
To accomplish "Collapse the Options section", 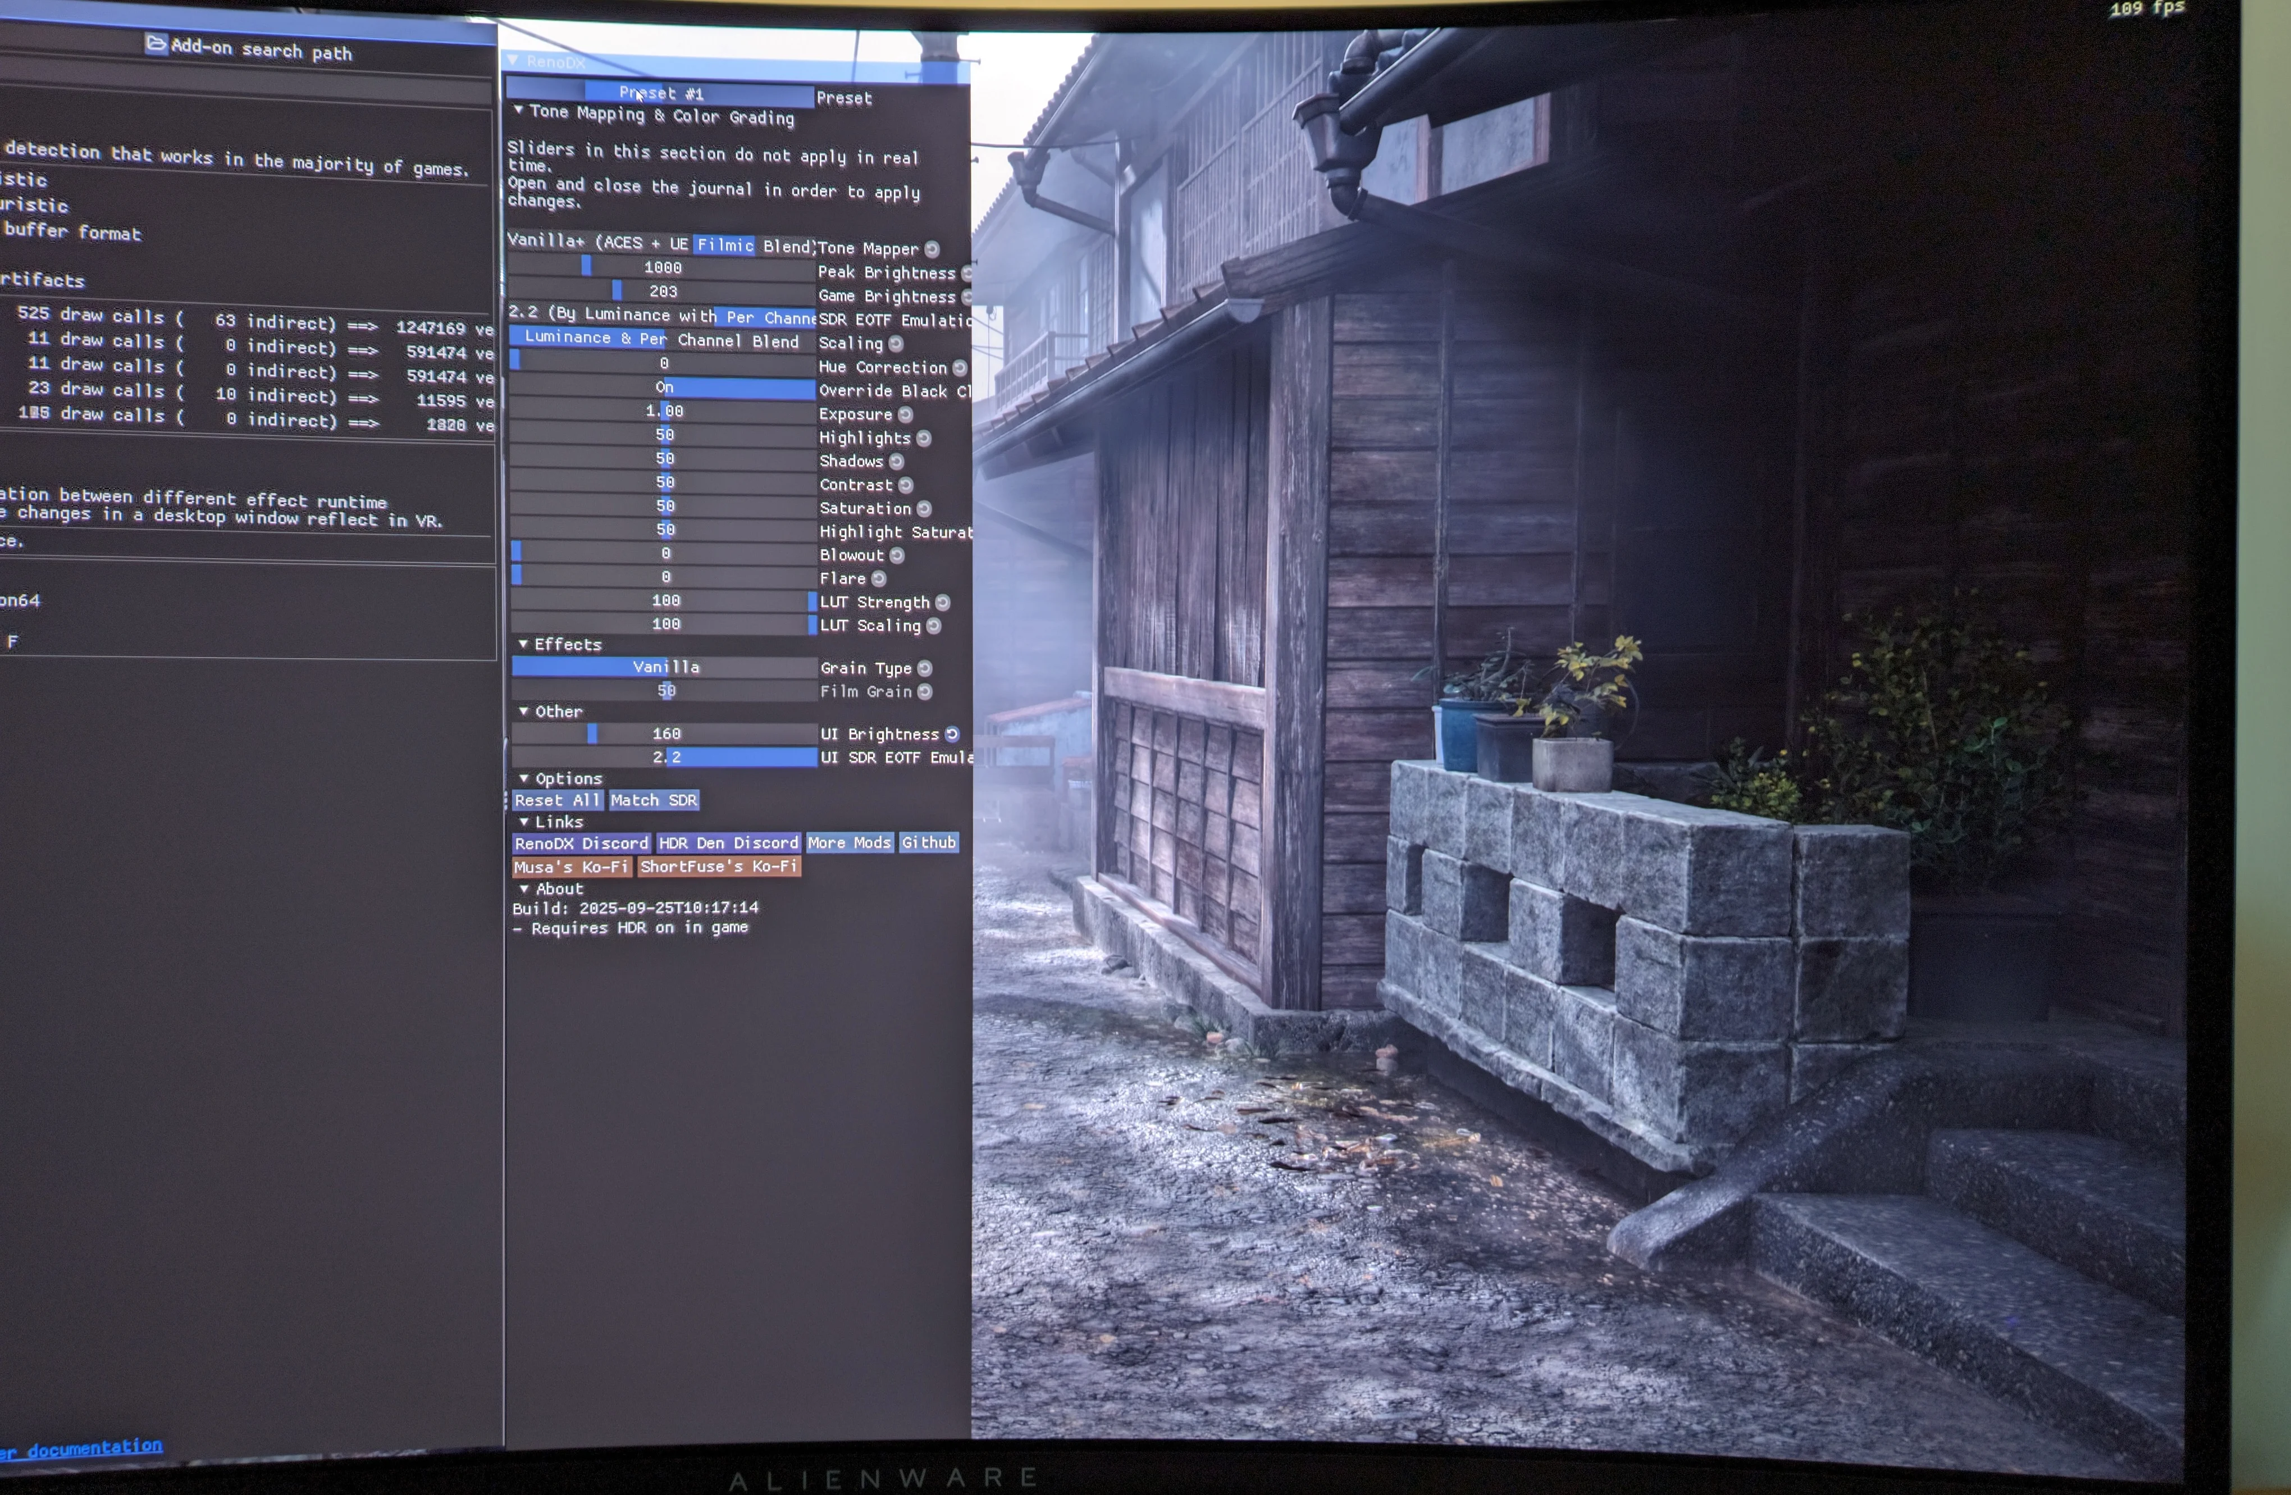I will [524, 778].
